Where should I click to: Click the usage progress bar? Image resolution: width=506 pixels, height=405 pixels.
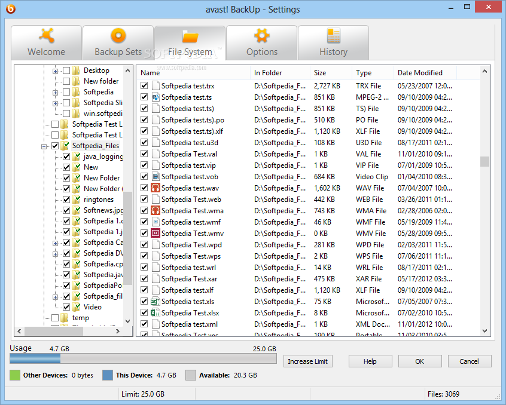[143, 358]
